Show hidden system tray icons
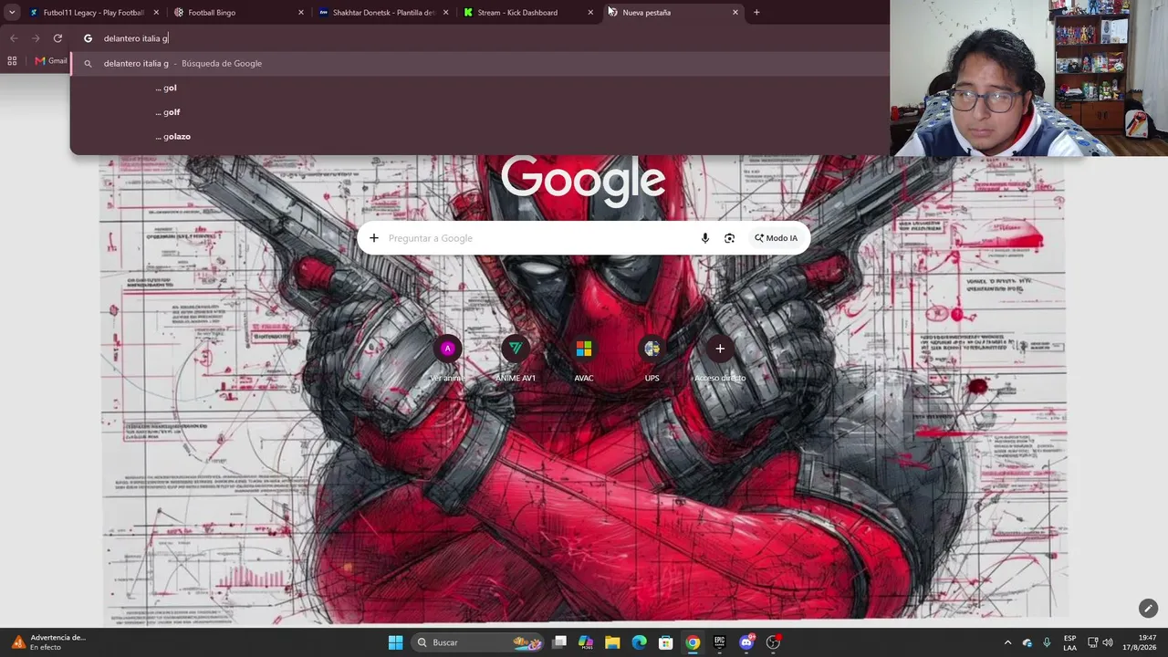Image resolution: width=1168 pixels, height=657 pixels. pyautogui.click(x=1007, y=642)
